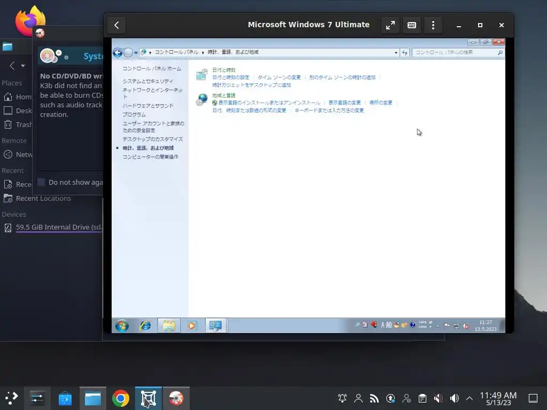
Task: Click the Control Panel forward arrow button
Action: tap(128, 53)
